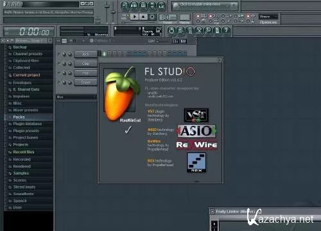This screenshot has height=231, width=321.
Task: Open the first menu in the menu bar
Action: 8,12
